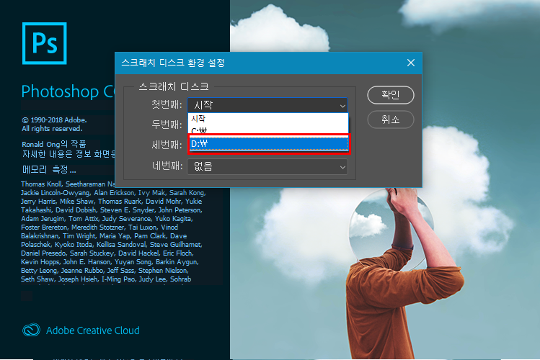540x360 pixels.
Task: Select D:₩ in the open drive list
Action: coord(269,144)
